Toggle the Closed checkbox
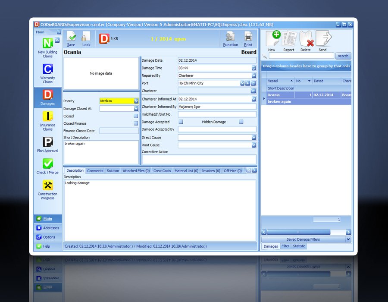This screenshot has height=302, width=388. pos(136,116)
